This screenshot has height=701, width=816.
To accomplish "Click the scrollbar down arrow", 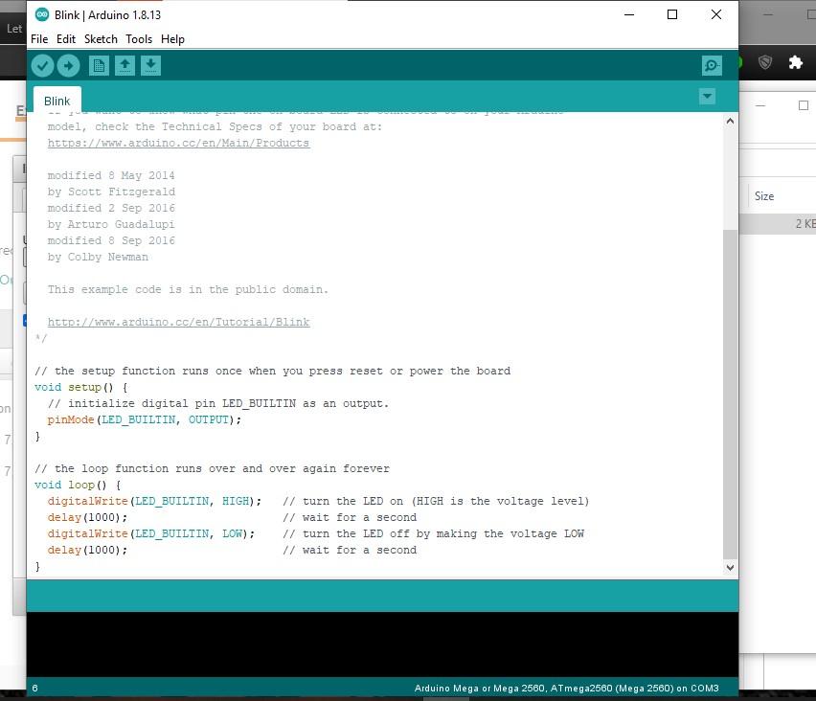I will click(x=730, y=567).
